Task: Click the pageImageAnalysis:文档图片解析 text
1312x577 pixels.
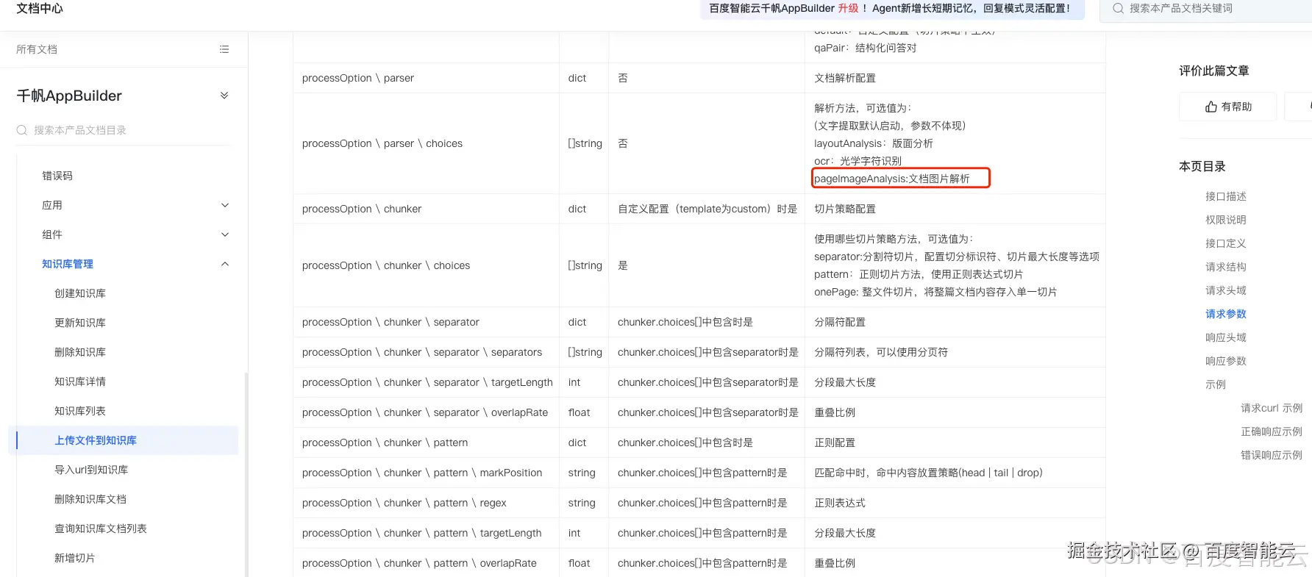Action: 892,179
